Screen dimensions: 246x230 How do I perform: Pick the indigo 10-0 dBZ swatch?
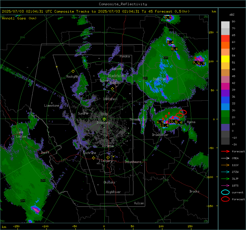click(225, 127)
